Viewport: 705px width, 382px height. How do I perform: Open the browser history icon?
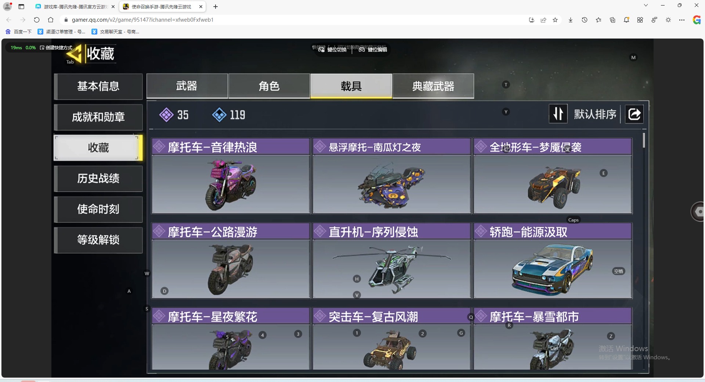point(585,20)
